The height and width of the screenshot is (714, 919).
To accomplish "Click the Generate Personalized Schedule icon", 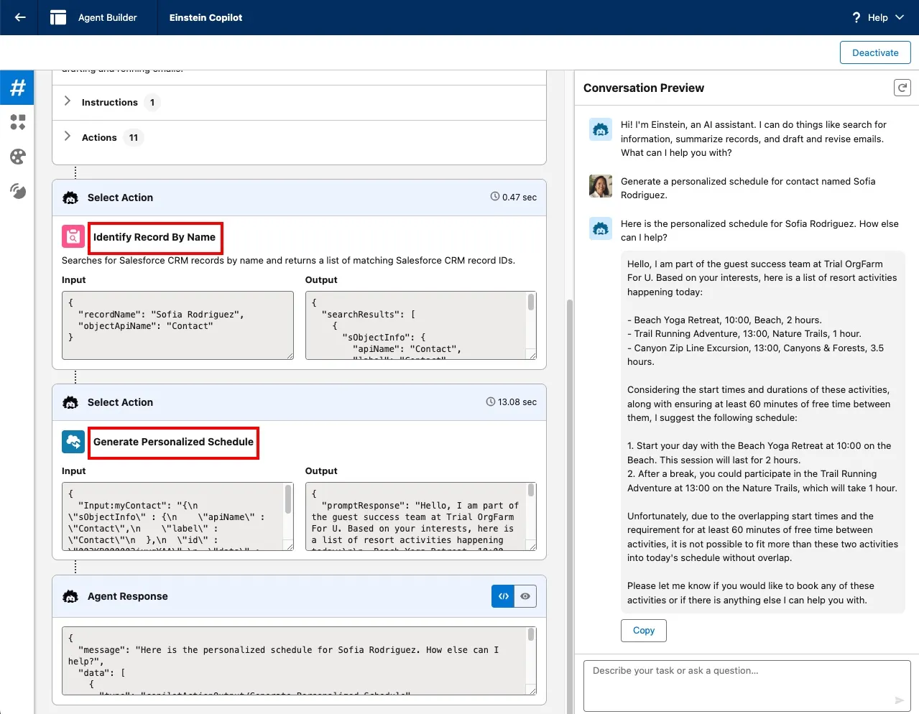I will tap(73, 442).
